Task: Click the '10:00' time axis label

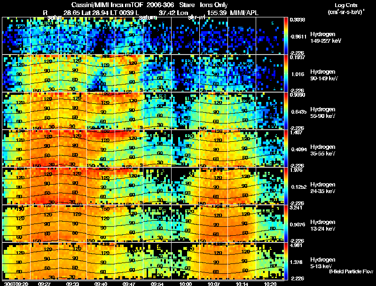Action: pyautogui.click(x=185, y=284)
